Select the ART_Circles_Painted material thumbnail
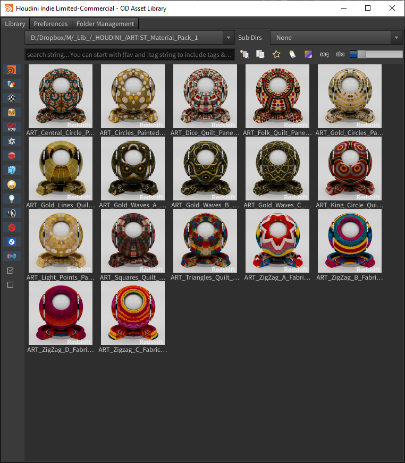Viewport: 405px width, 463px height. click(133, 96)
